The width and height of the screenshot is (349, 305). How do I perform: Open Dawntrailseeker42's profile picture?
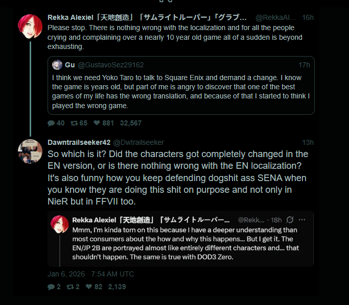(x=30, y=151)
